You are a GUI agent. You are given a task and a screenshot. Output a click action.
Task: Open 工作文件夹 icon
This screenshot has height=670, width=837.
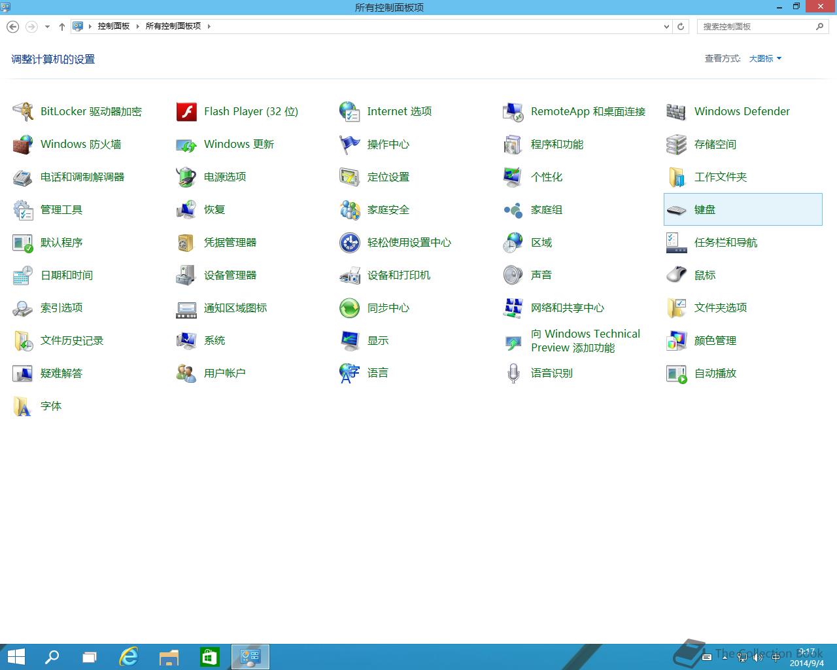677,177
